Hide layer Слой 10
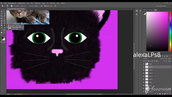172x97 pixels. click(x=144, y=79)
